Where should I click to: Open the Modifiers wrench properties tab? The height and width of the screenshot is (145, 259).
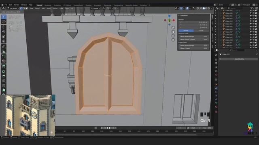pos(216,88)
